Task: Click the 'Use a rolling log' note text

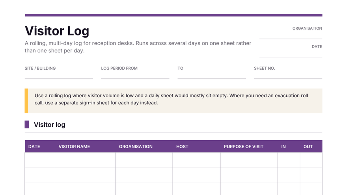Action: tap(171, 99)
